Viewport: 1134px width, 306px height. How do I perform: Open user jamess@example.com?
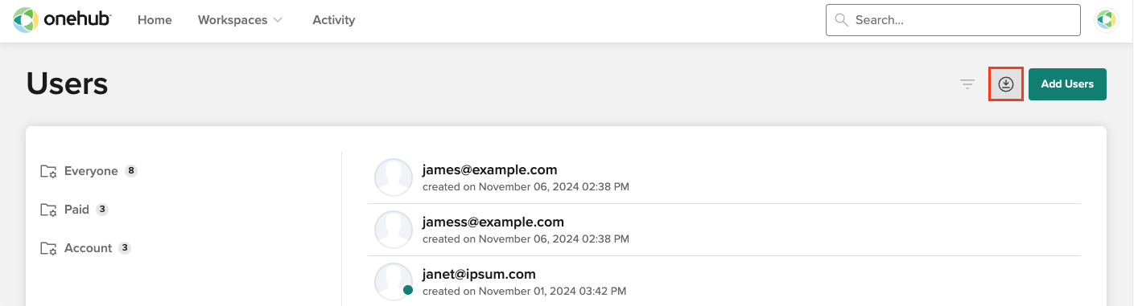click(493, 222)
